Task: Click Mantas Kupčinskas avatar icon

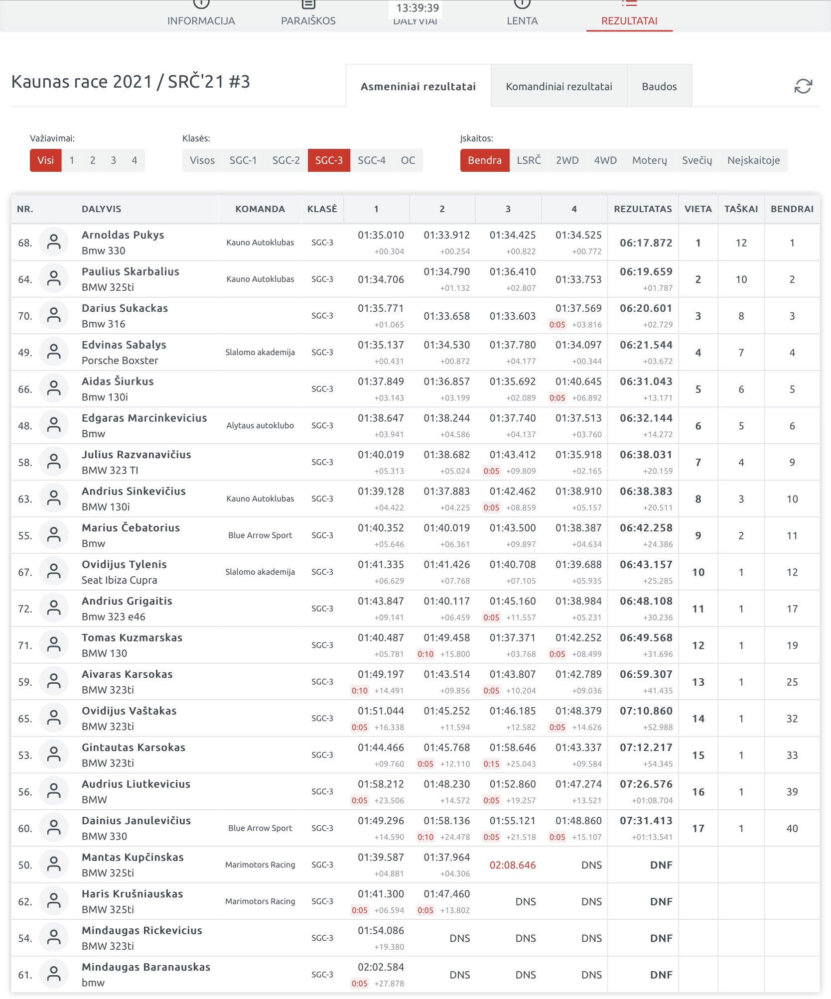Action: (54, 865)
